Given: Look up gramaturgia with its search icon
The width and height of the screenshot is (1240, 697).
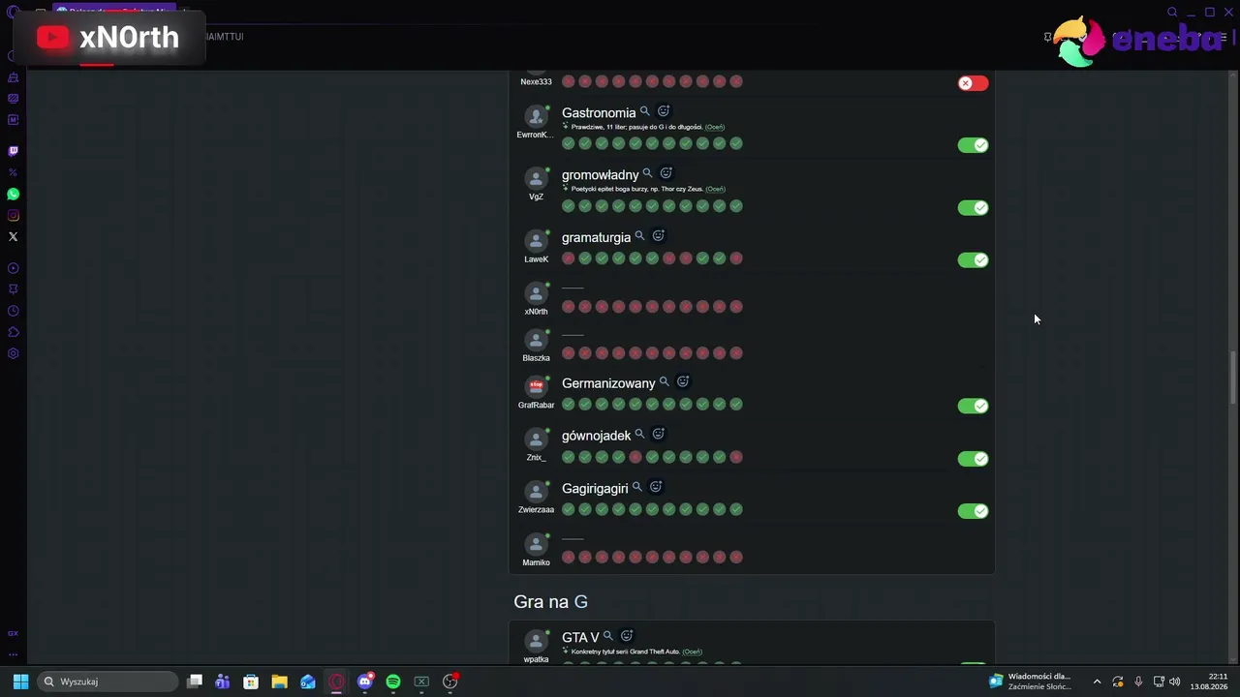Looking at the screenshot, I should [639, 236].
